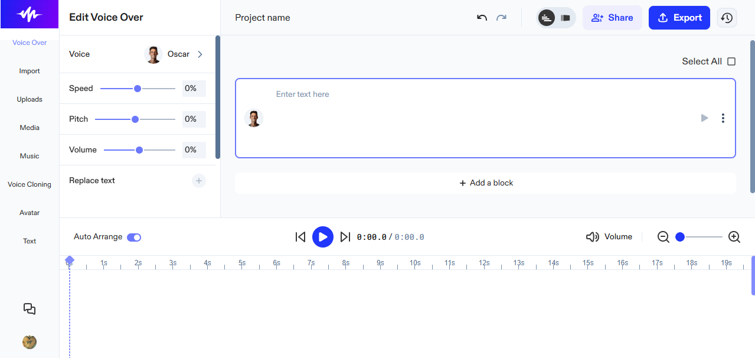755x358 pixels.
Task: Click the redo arrow
Action: 501,18
